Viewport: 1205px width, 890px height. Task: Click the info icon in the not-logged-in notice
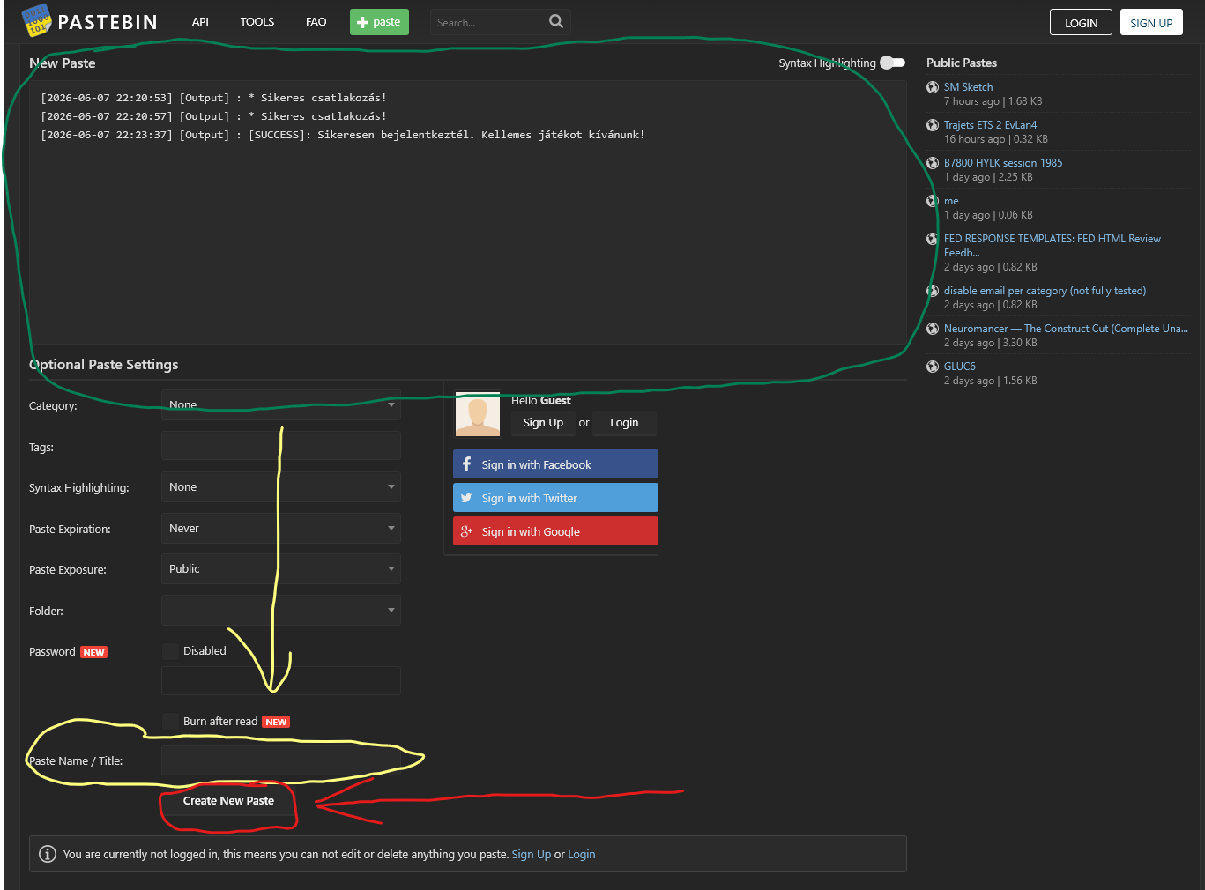[48, 854]
